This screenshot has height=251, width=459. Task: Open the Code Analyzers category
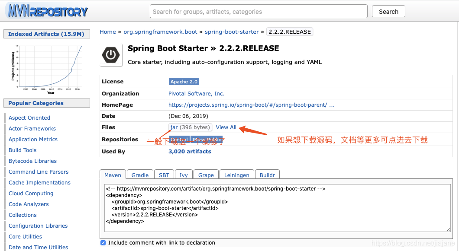pyautogui.click(x=29, y=204)
